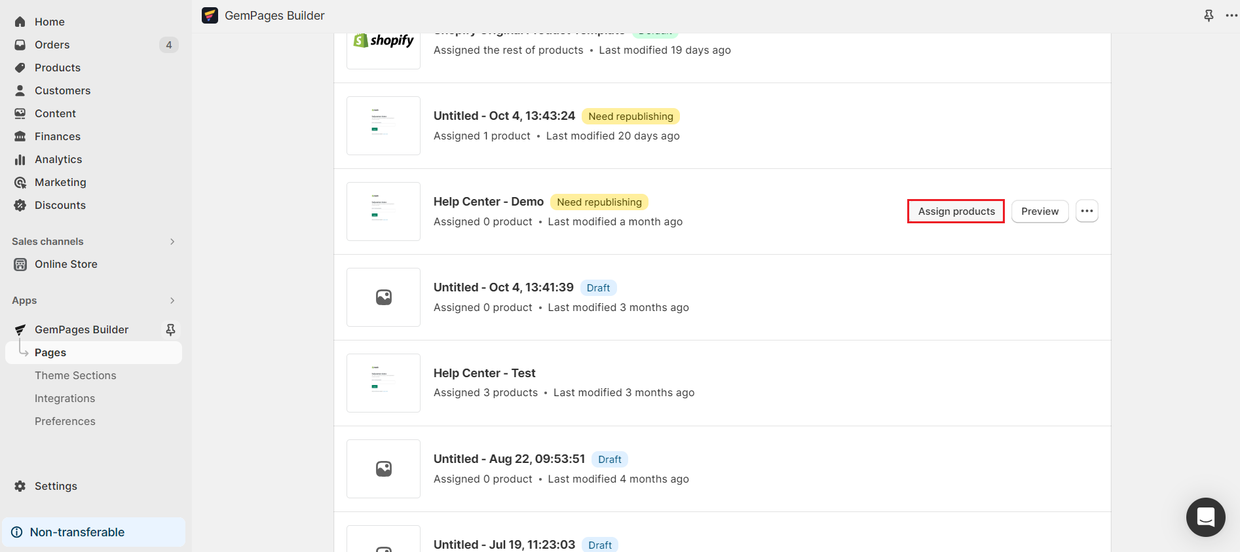Click the Products tag icon
Screen dimensions: 1240x552
click(x=20, y=67)
